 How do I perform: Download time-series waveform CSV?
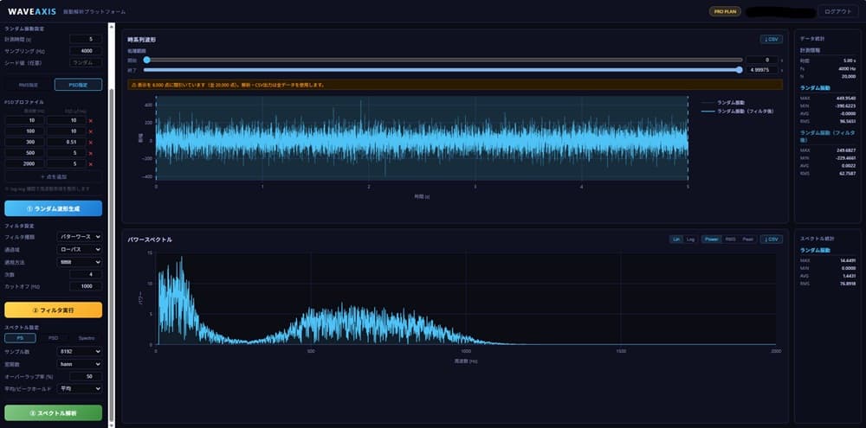(771, 39)
